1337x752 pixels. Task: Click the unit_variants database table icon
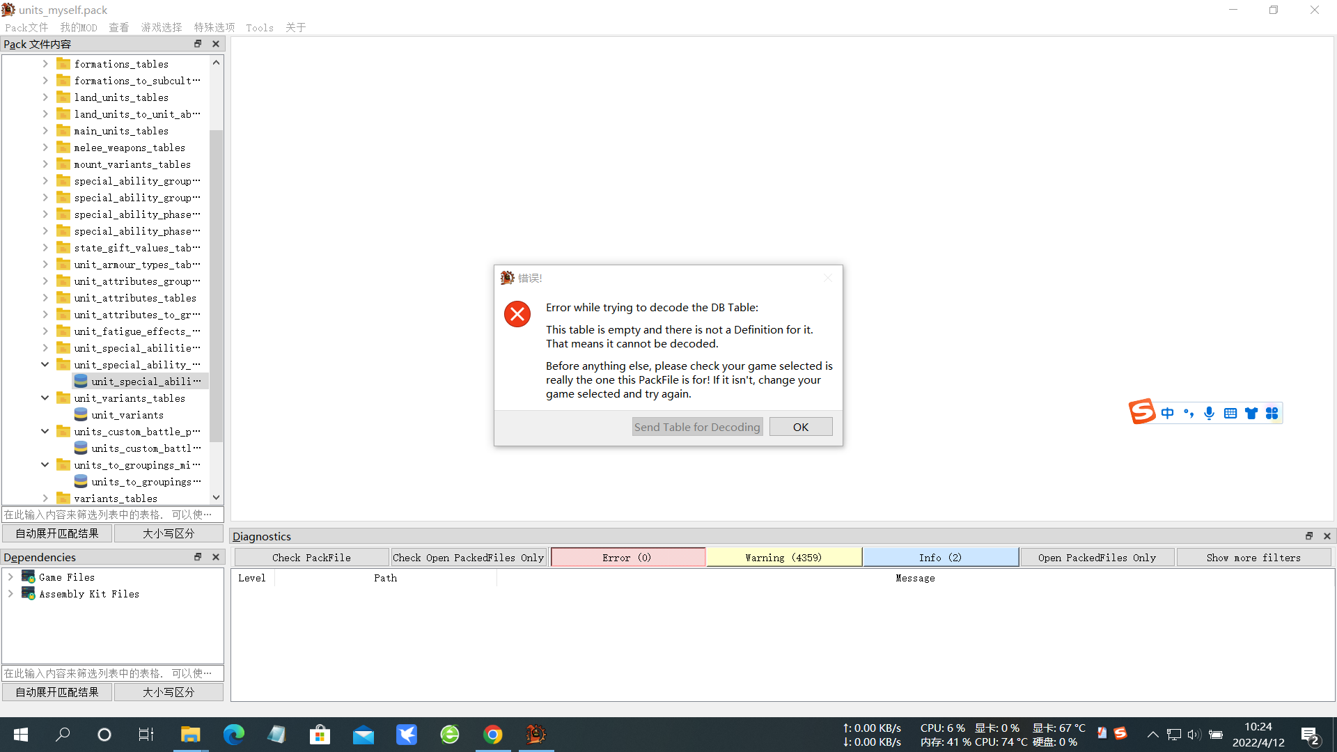click(81, 415)
